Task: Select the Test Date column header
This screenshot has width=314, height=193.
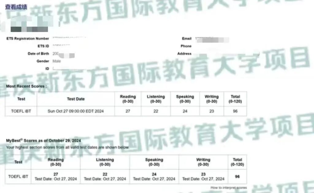Action: [76, 99]
